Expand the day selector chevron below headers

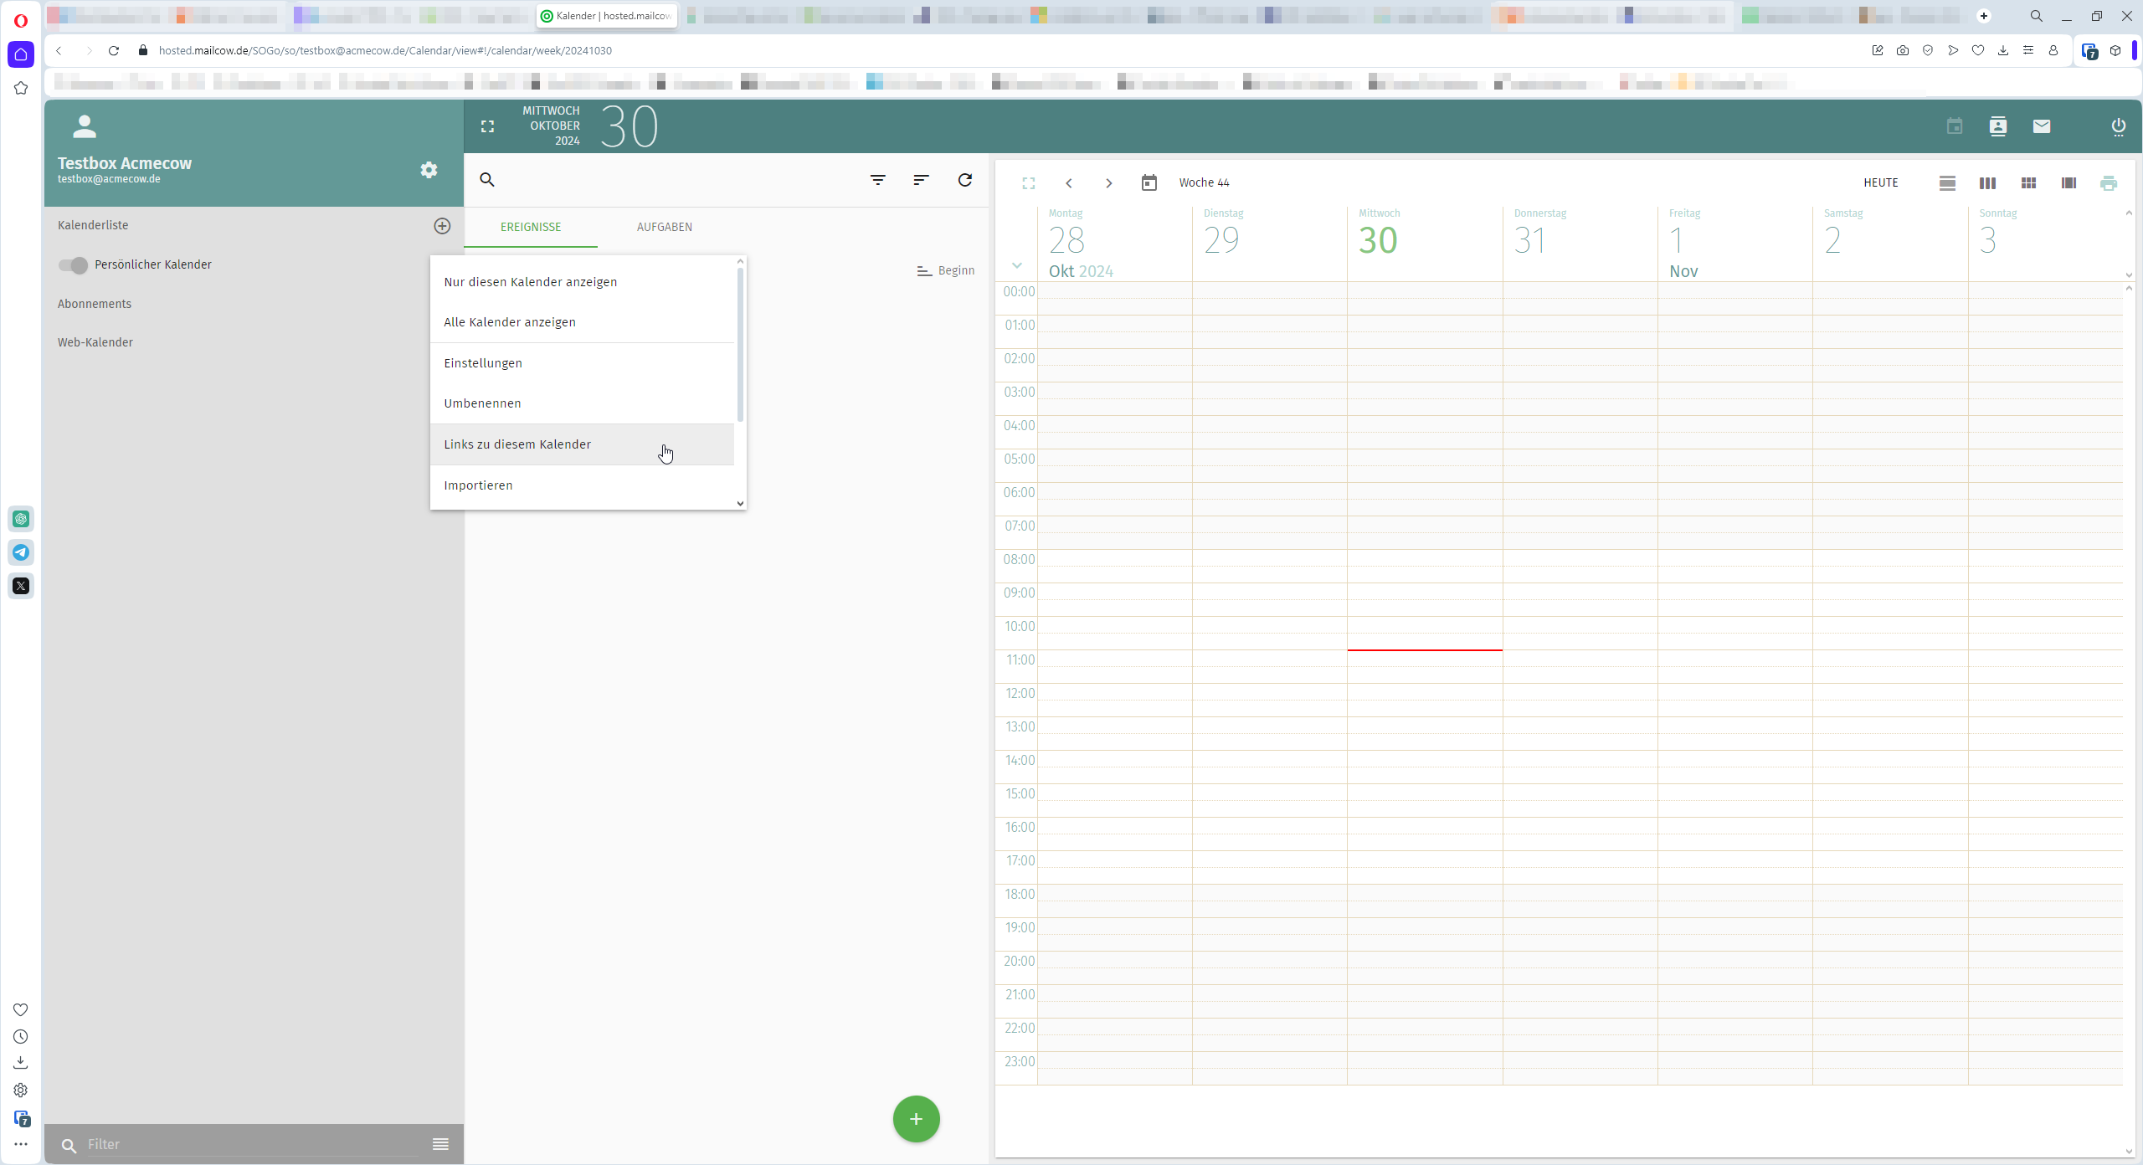[x=1015, y=264]
